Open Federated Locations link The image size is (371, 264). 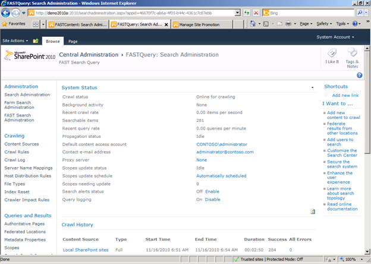tap(25, 232)
